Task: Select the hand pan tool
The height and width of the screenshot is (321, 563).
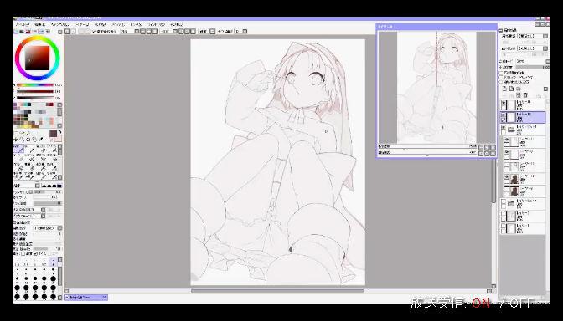Action: (34, 140)
